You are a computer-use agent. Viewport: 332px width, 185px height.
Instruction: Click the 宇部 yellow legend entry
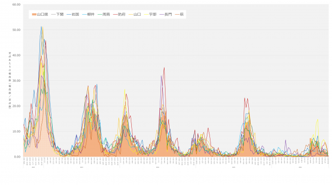[150, 15]
